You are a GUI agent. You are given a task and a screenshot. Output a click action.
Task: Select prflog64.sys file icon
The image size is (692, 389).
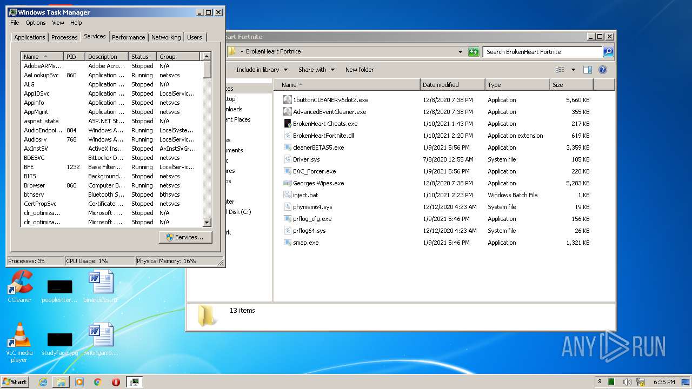coord(288,231)
